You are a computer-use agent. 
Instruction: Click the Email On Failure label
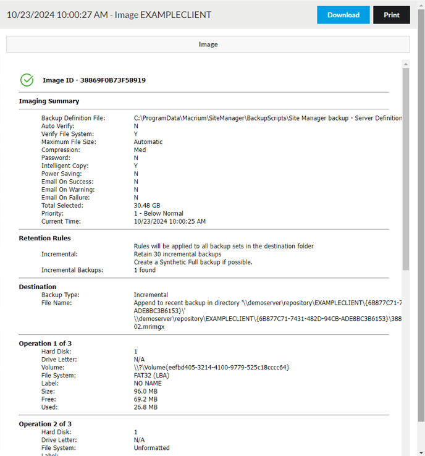pyautogui.click(x=65, y=198)
